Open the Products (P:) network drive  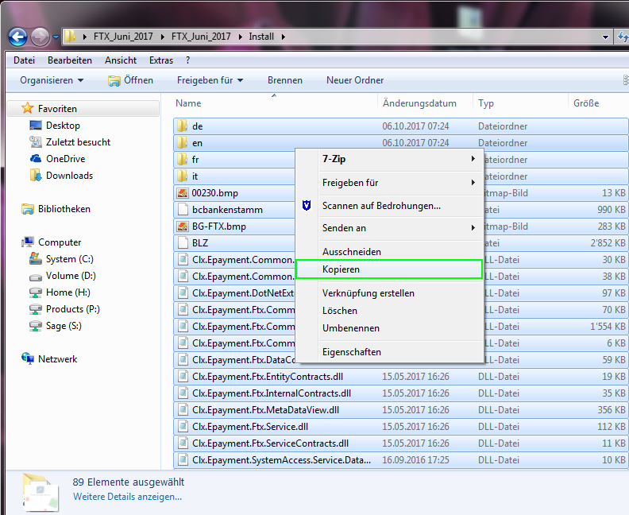(x=72, y=309)
